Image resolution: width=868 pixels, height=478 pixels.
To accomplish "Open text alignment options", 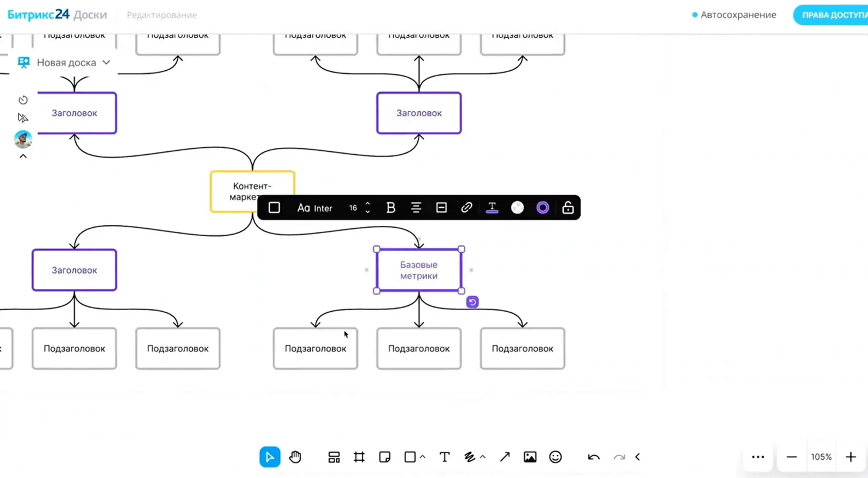I will point(416,208).
